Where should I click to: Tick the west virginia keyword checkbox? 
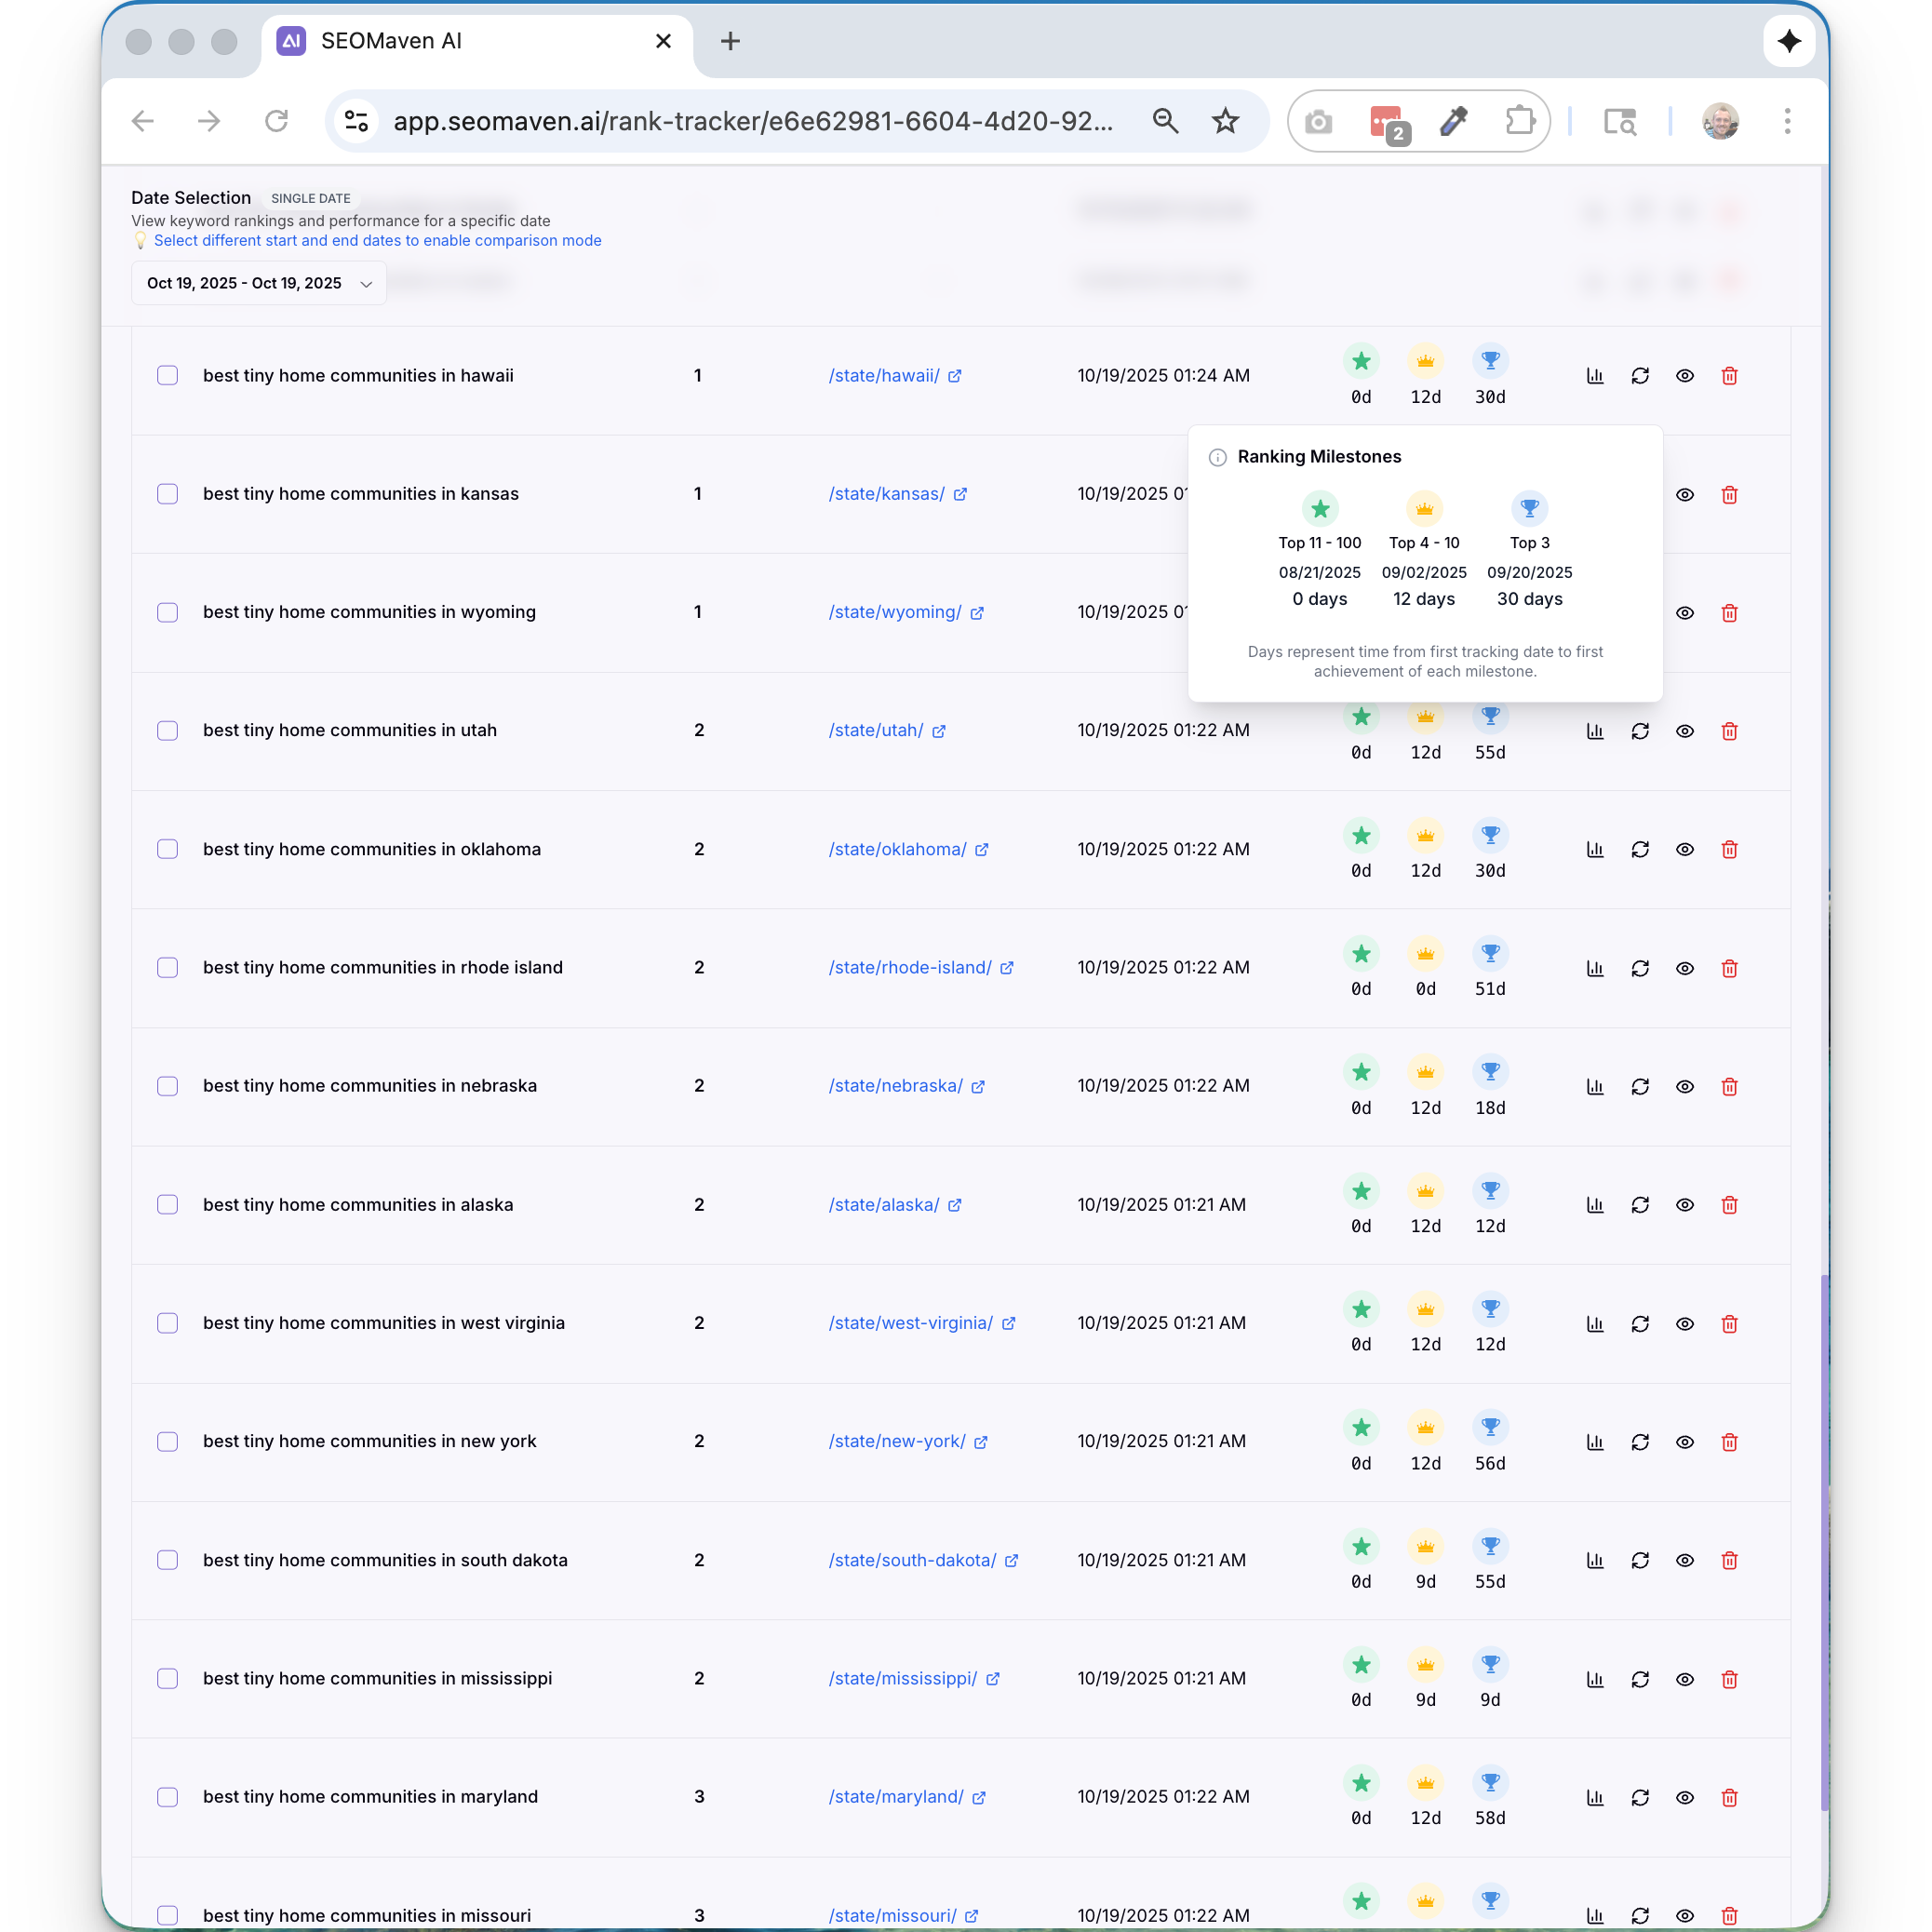pyautogui.click(x=168, y=1323)
